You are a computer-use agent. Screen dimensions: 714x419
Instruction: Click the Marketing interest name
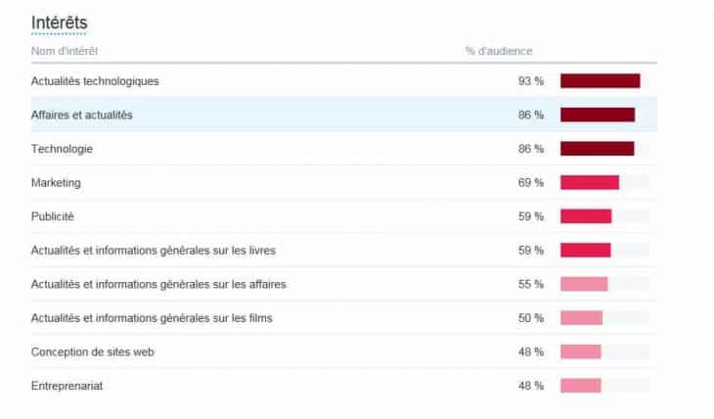pos(56,183)
